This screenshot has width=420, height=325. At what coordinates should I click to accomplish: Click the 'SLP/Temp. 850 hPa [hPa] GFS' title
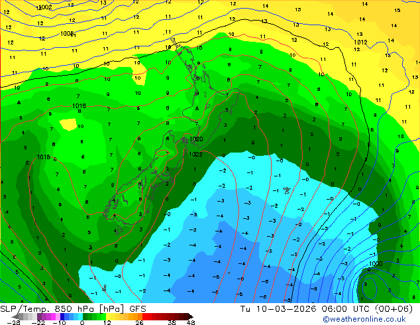(x=73, y=309)
